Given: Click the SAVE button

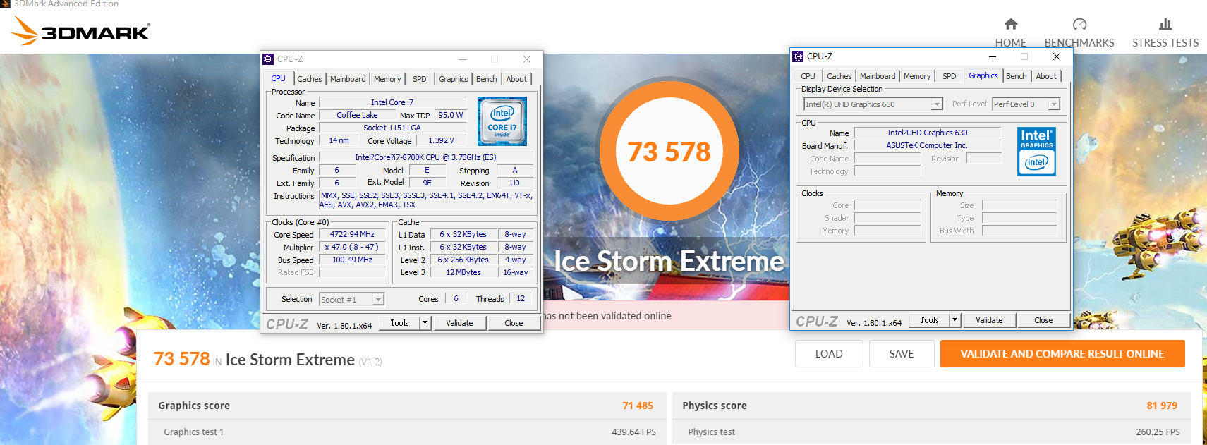Looking at the screenshot, I should coord(902,354).
